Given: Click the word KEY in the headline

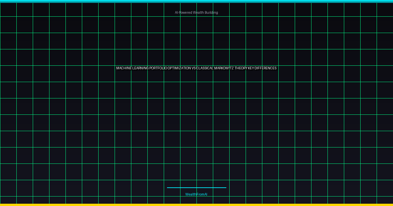Looking at the screenshot, I should point(251,68).
